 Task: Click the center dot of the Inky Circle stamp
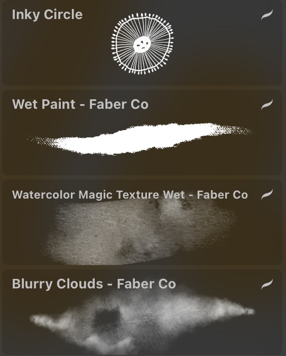[142, 45]
